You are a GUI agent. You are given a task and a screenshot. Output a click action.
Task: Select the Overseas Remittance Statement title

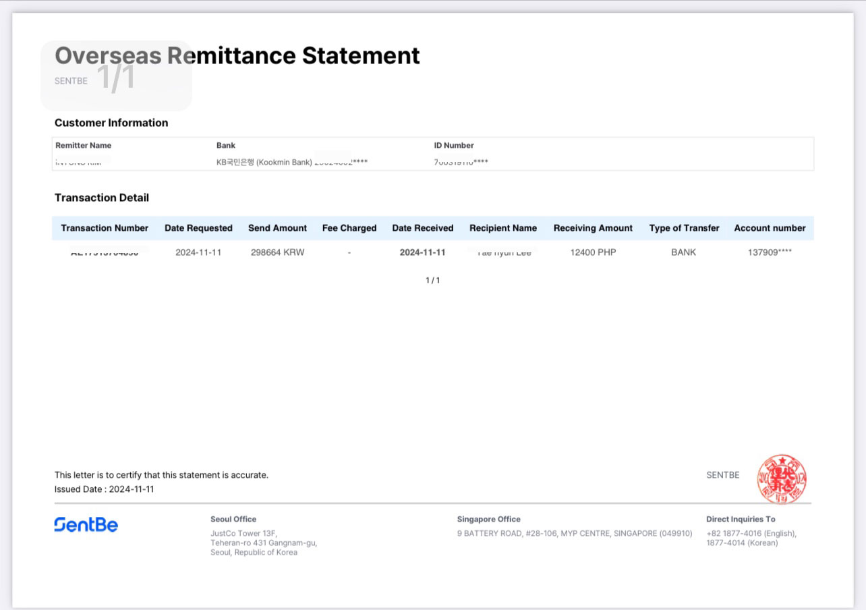pyautogui.click(x=237, y=55)
